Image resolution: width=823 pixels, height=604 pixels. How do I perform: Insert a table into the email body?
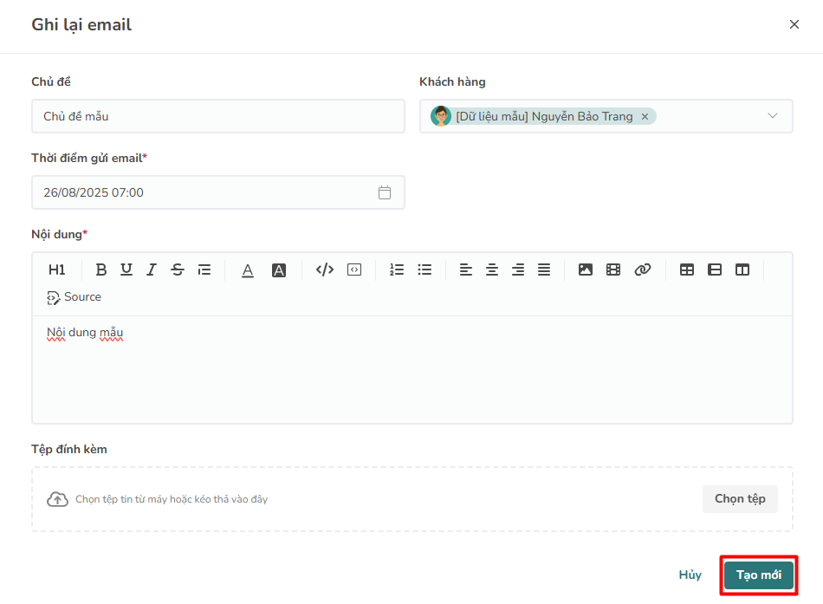coord(687,270)
